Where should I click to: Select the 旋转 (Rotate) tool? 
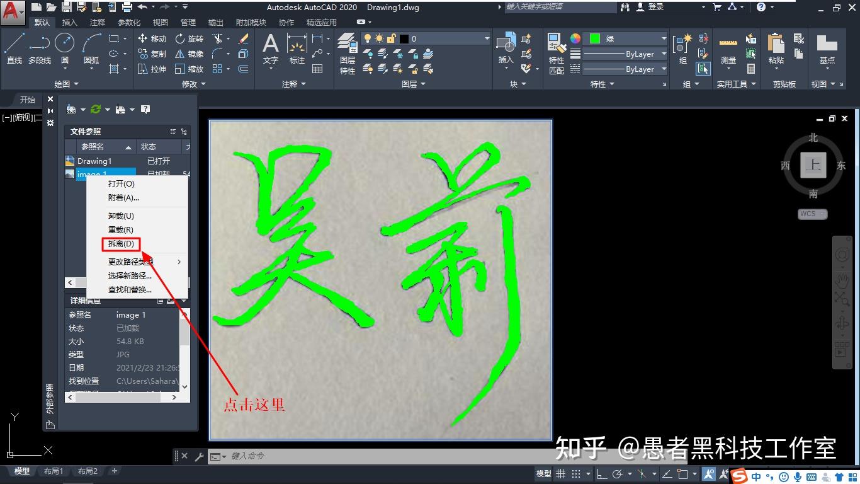[189, 38]
